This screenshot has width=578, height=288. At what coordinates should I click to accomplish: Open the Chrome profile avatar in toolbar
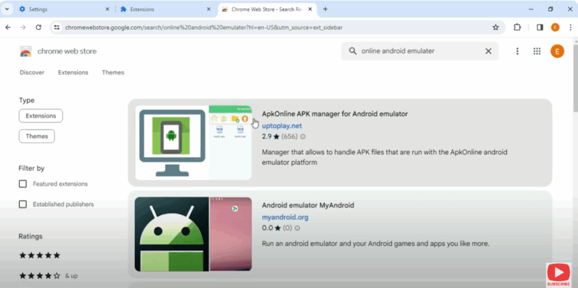point(555,27)
